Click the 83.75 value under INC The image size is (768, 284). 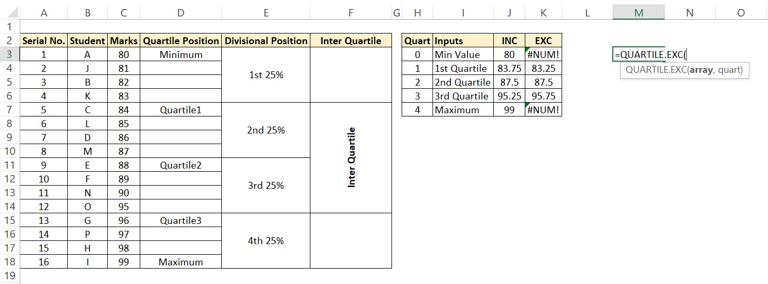pyautogui.click(x=509, y=68)
